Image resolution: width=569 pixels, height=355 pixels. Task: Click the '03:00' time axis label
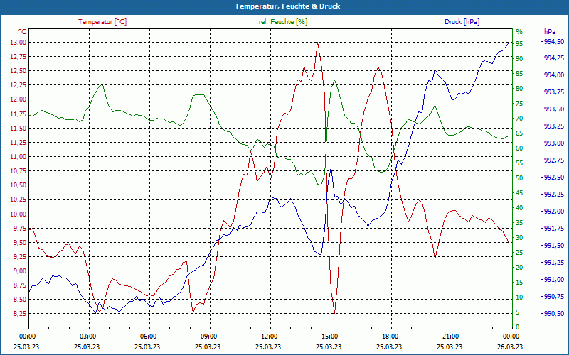87,336
